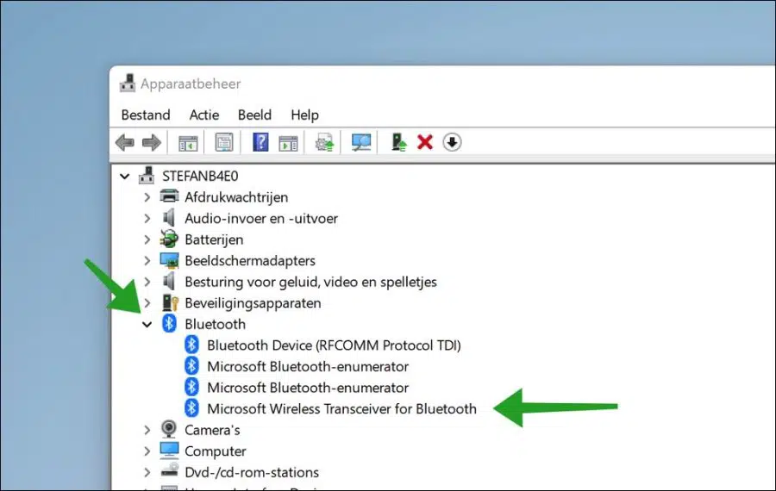Viewport: 776px width, 491px height.
Task: Expand the Camera's category
Action: (x=147, y=430)
